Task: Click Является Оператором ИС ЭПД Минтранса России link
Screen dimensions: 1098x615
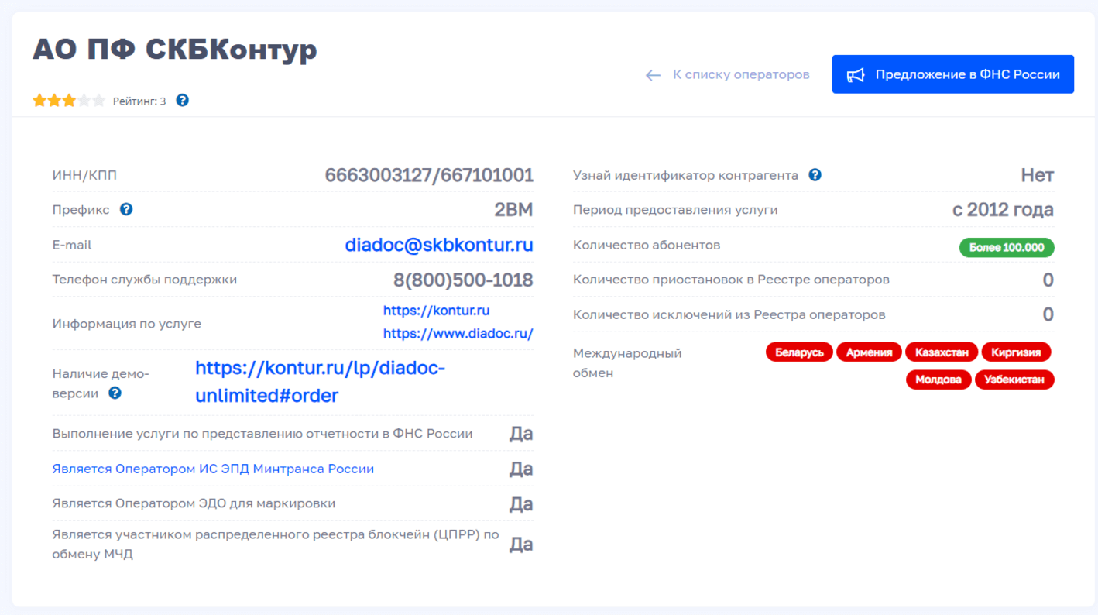Action: click(x=213, y=469)
